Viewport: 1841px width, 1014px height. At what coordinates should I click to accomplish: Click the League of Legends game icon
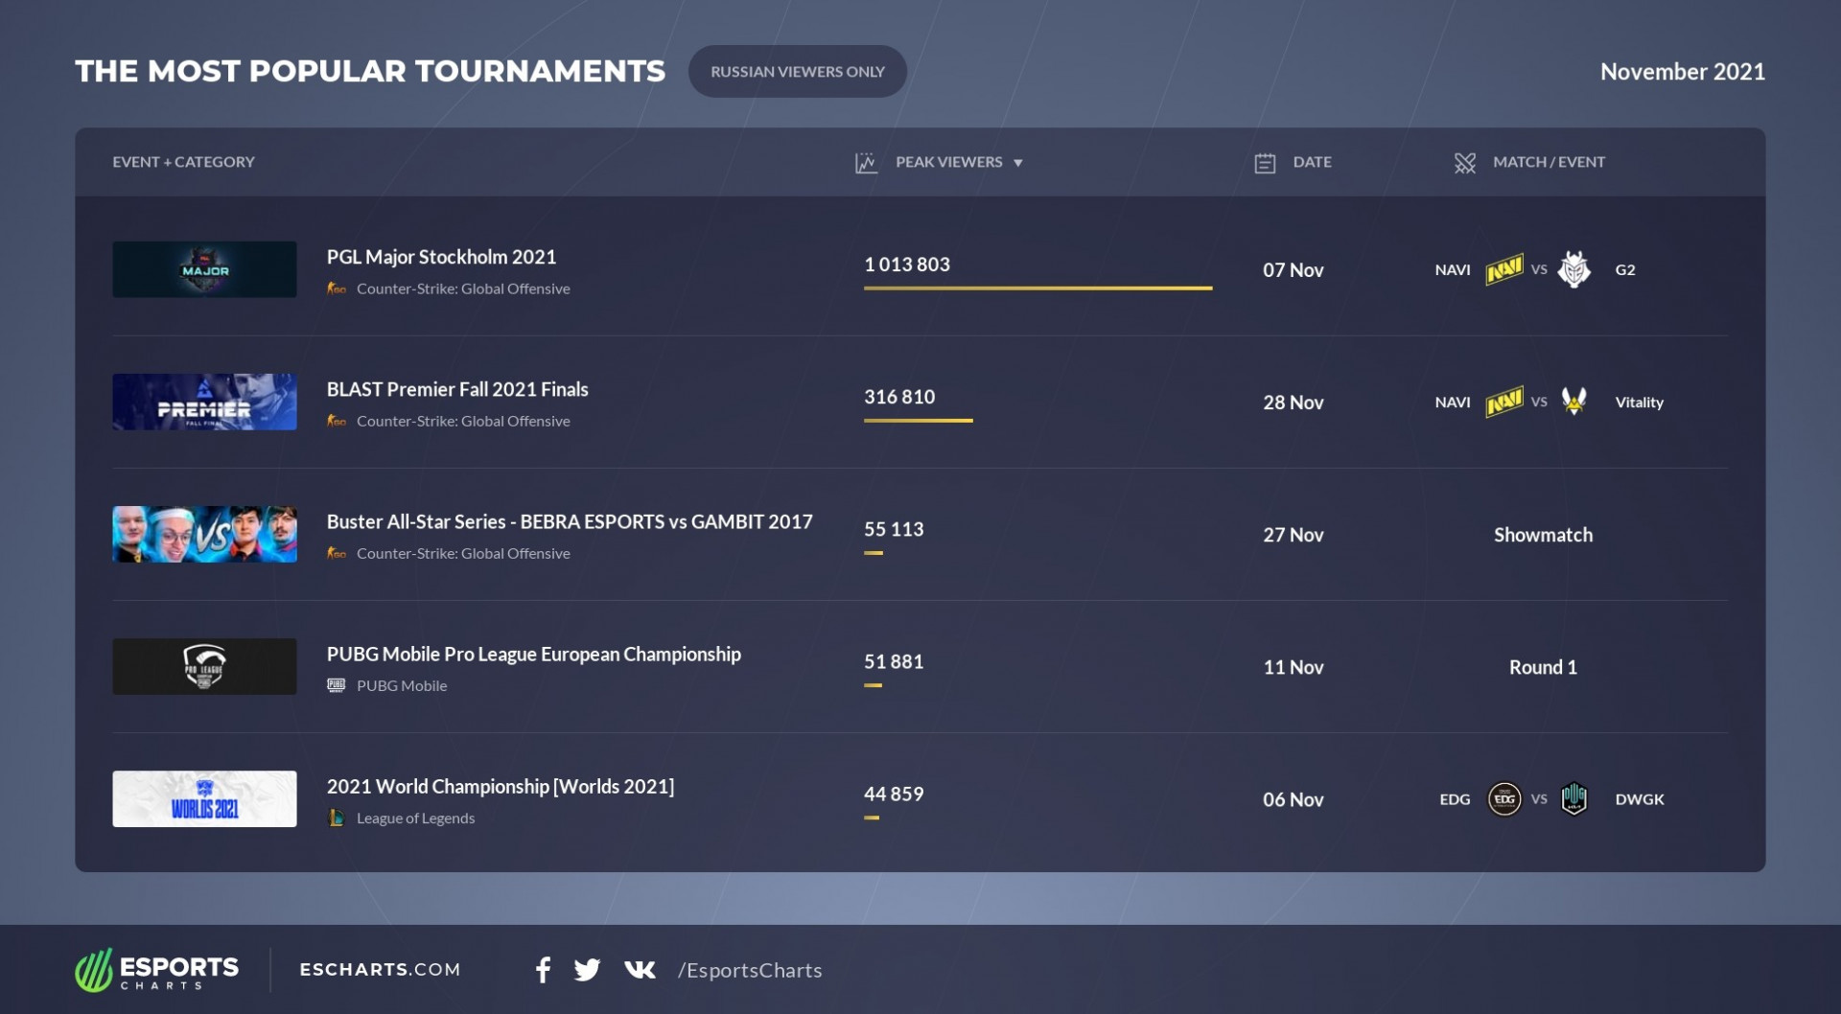(338, 818)
